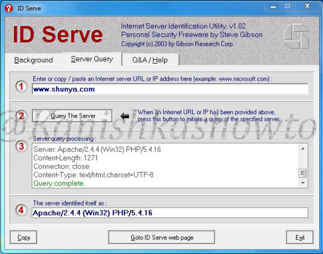Click the server identified itself as field
This screenshot has width=323, height=254.
pyautogui.click(x=170, y=213)
